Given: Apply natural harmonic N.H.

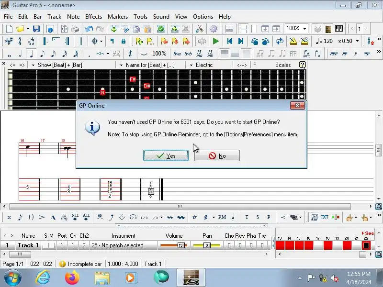Looking at the screenshot, I should click(75, 217).
